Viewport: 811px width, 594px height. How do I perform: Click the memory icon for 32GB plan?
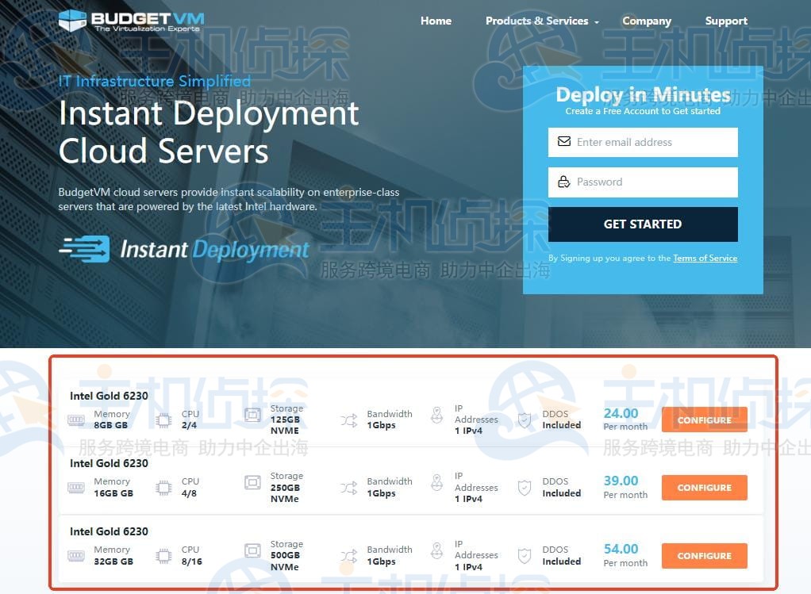(x=76, y=555)
